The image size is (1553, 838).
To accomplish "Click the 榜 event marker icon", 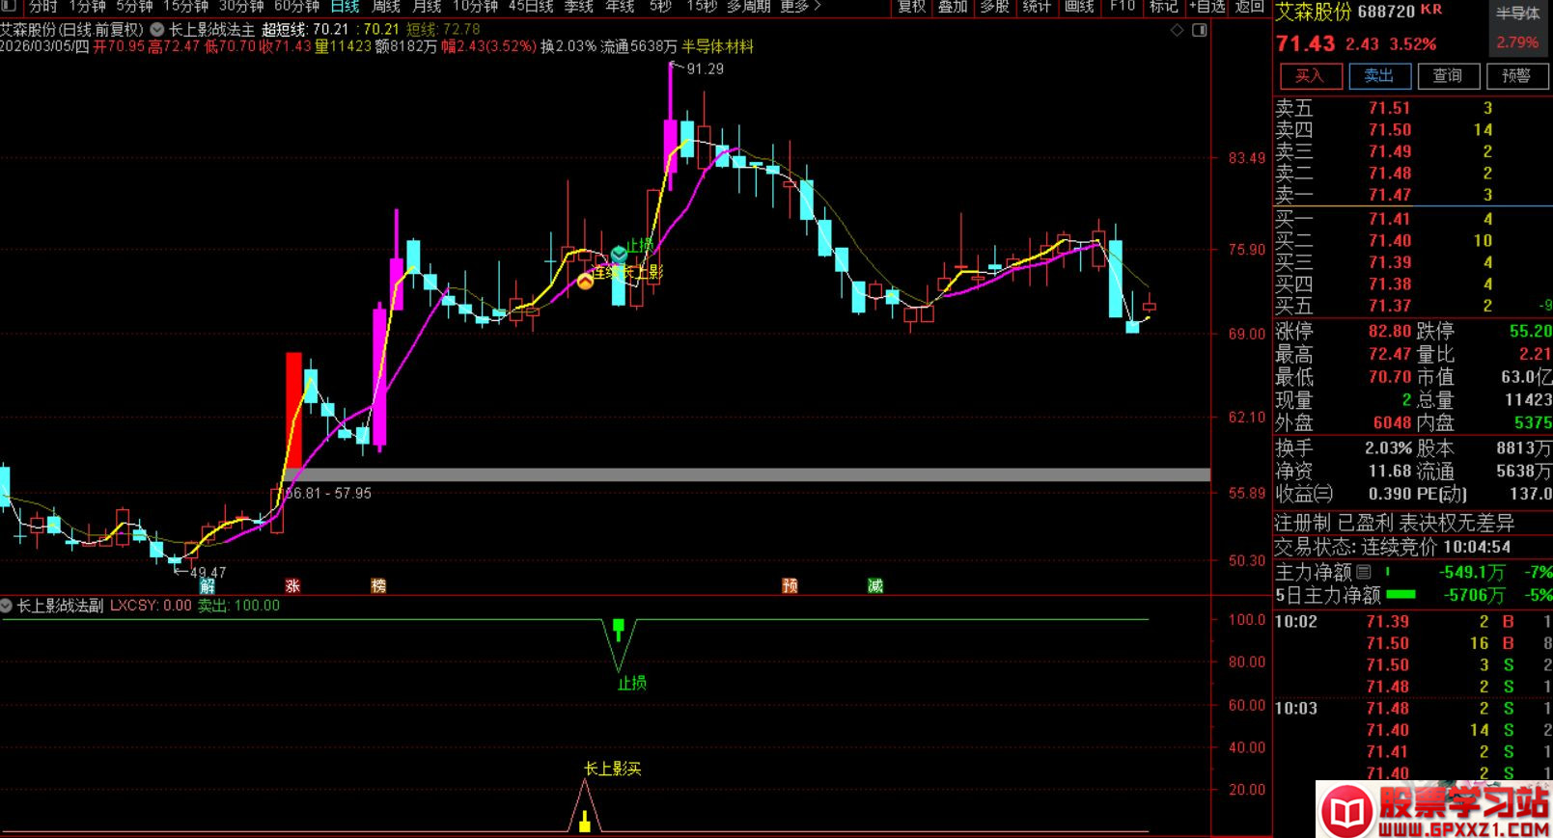I will pyautogui.click(x=378, y=586).
